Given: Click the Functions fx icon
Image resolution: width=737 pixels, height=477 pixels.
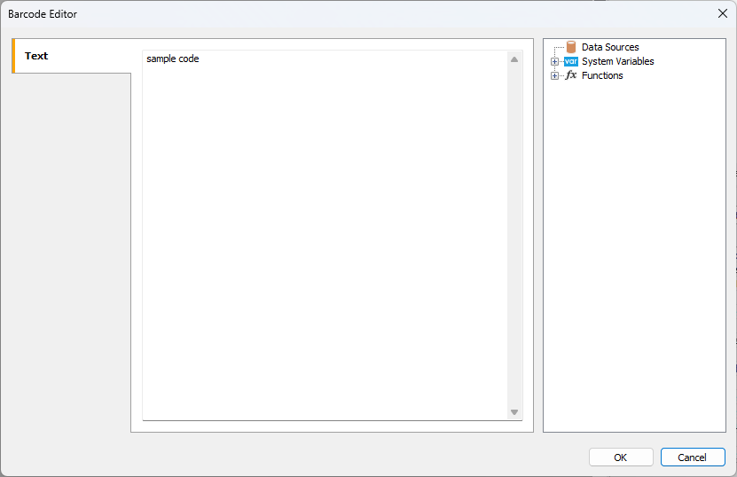Looking at the screenshot, I should click(571, 75).
